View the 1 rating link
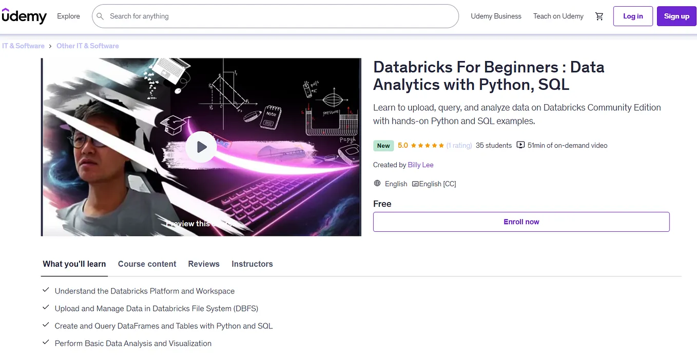 coord(459,145)
